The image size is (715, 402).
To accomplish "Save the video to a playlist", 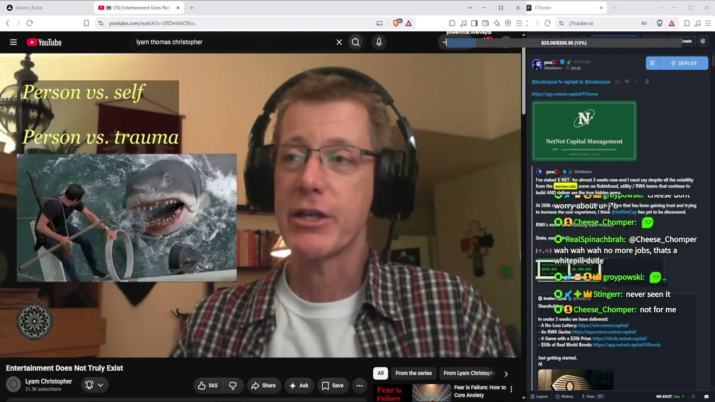I will pos(332,385).
